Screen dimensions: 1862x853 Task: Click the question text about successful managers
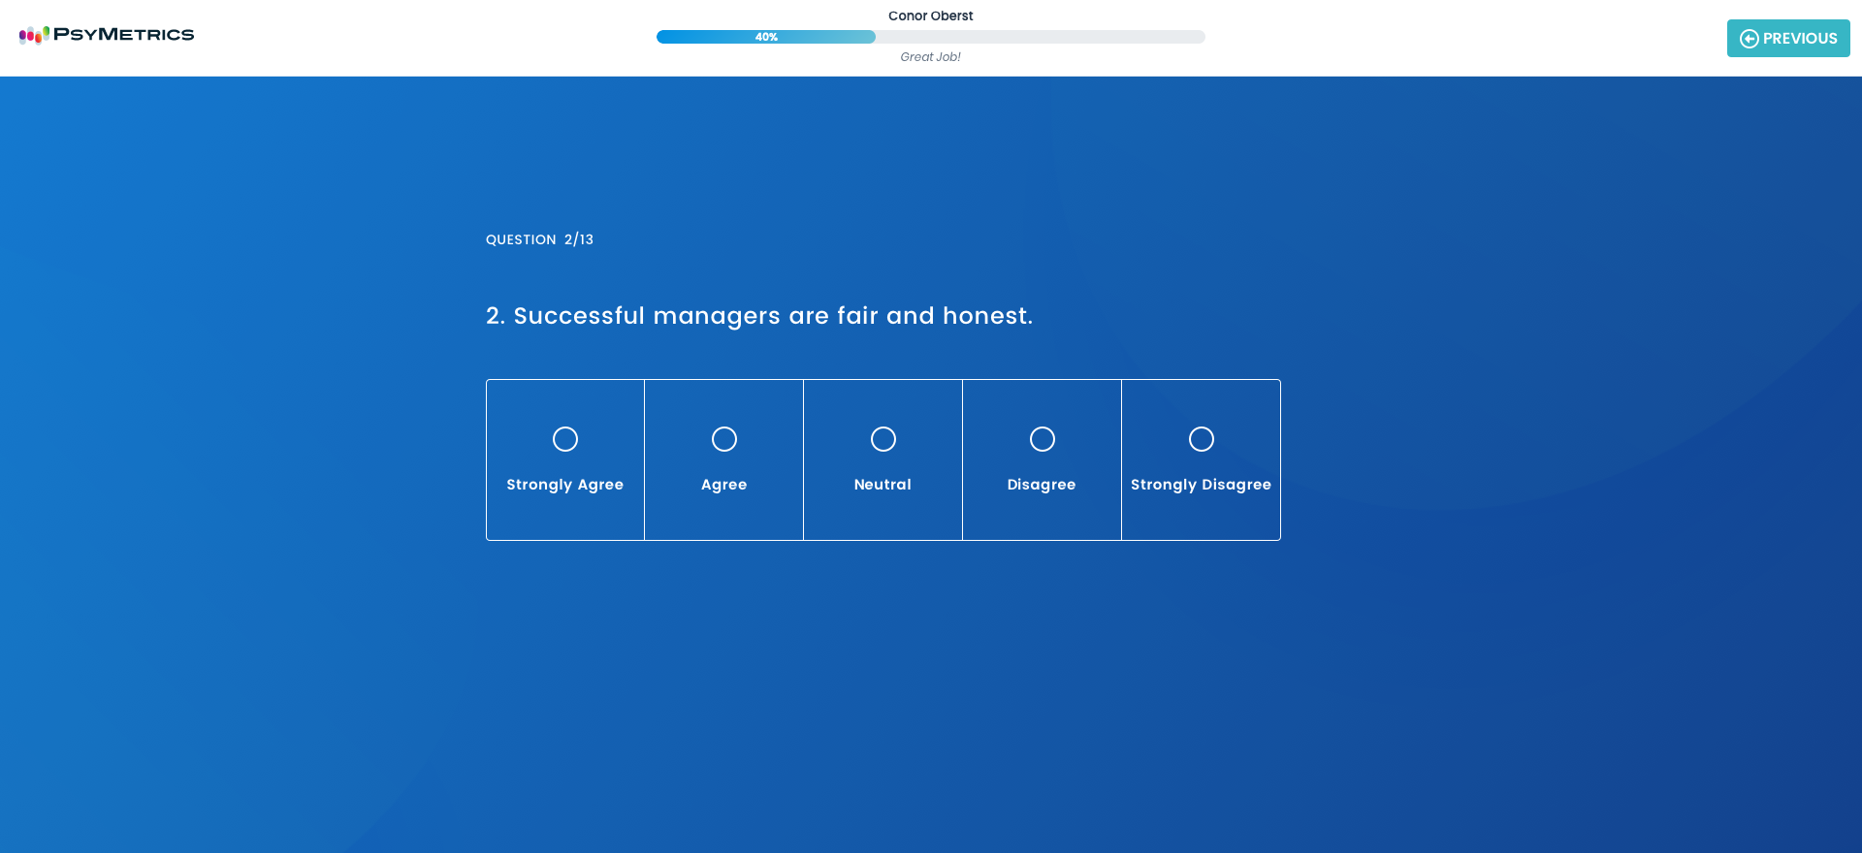pos(758,316)
